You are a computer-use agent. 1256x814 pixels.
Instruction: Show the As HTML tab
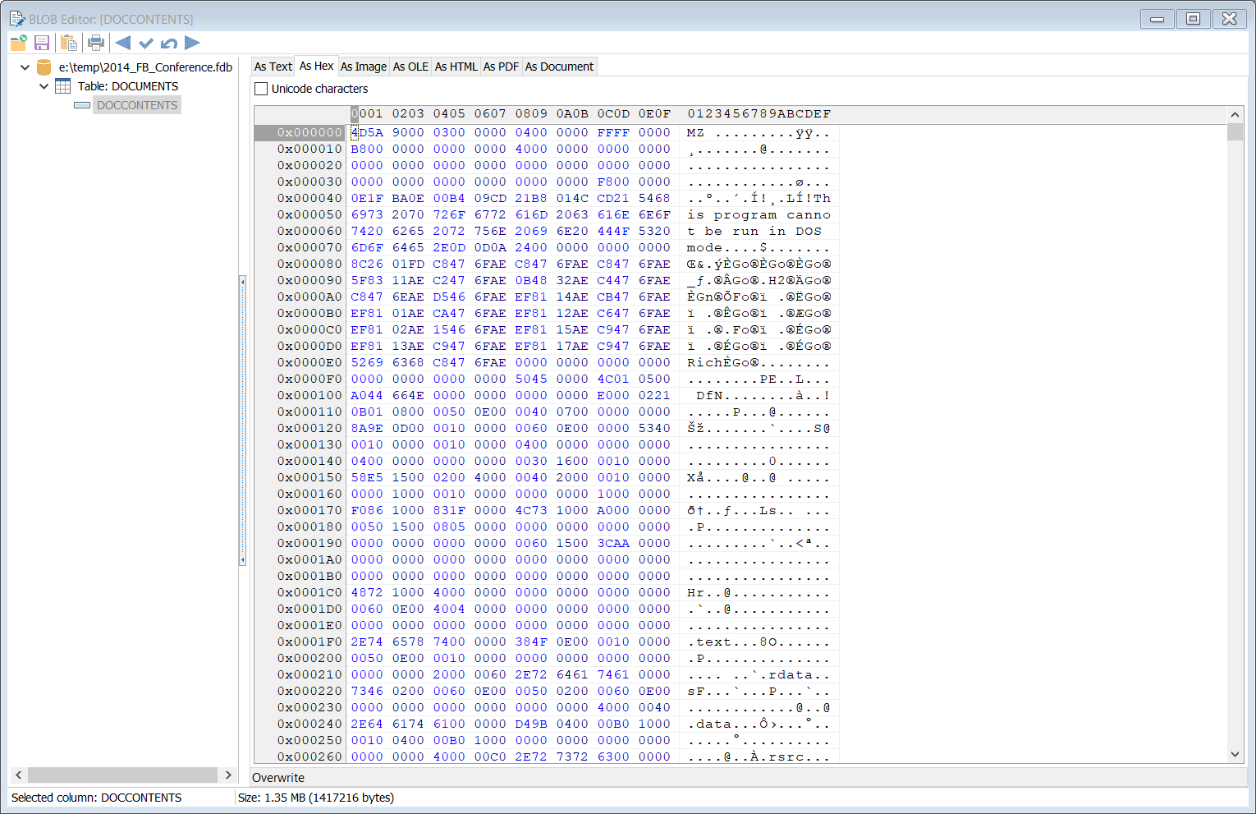(x=456, y=67)
